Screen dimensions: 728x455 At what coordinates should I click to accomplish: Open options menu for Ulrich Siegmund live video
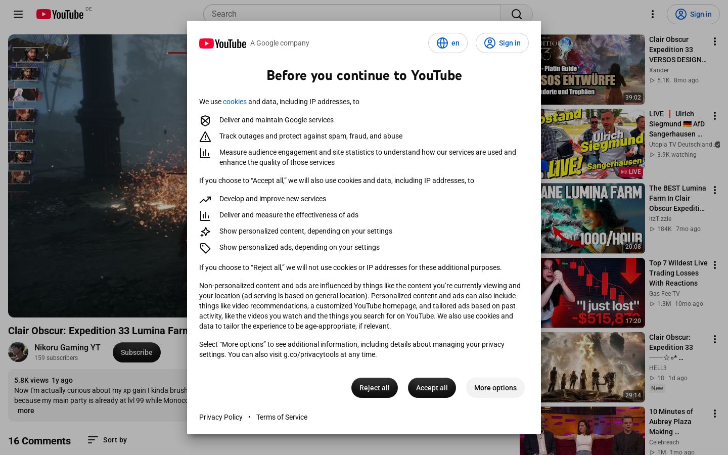715,116
